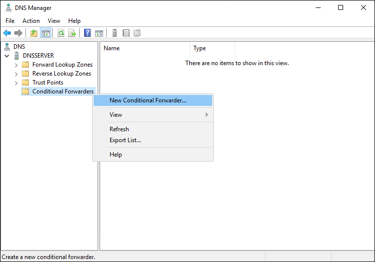This screenshot has height=262, width=375.
Task: Choose New Conditional Forwarder... from context menu
Action: 153,100
